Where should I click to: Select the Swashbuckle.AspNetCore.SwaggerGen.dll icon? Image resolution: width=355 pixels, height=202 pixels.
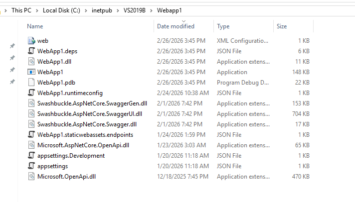point(31,103)
